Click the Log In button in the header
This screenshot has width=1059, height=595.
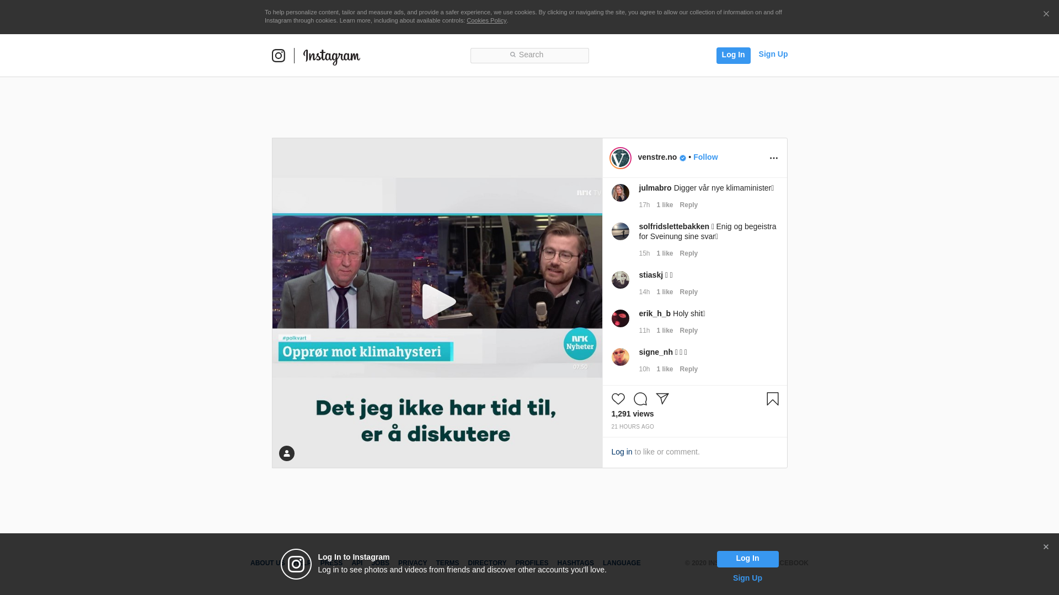(733, 55)
